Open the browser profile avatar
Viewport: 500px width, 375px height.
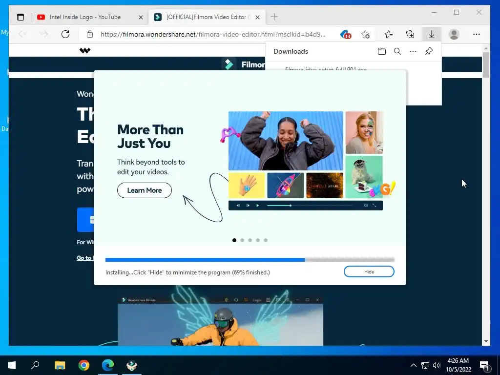(x=454, y=34)
